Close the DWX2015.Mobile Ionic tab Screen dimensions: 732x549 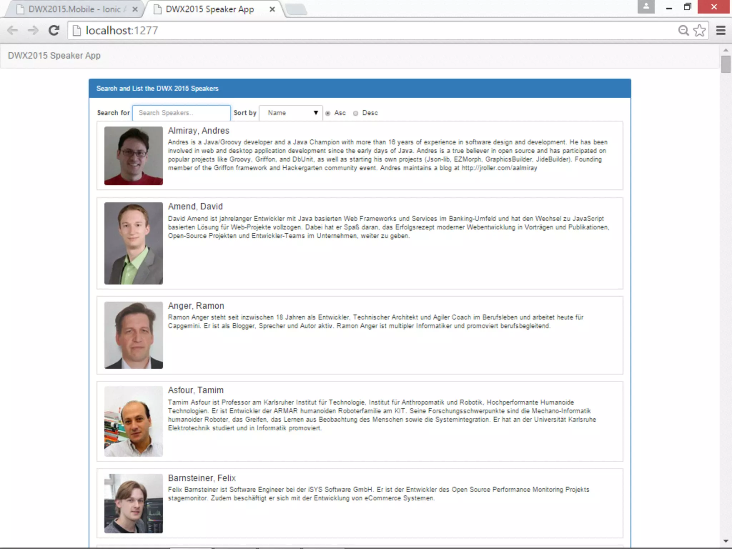pos(135,9)
